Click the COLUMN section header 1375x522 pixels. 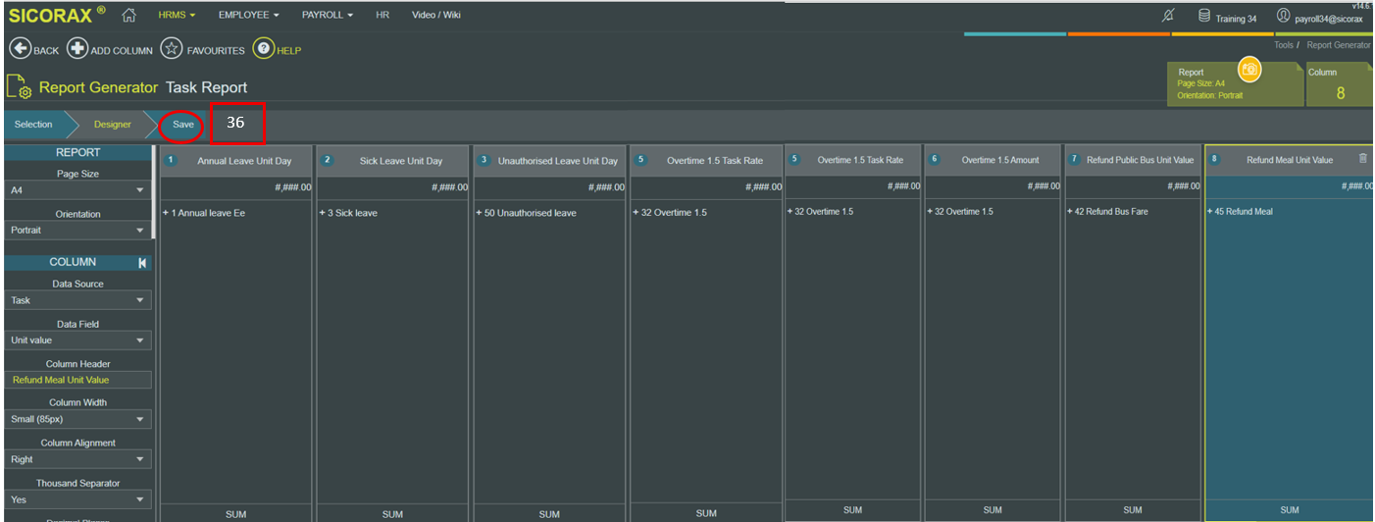tap(73, 262)
